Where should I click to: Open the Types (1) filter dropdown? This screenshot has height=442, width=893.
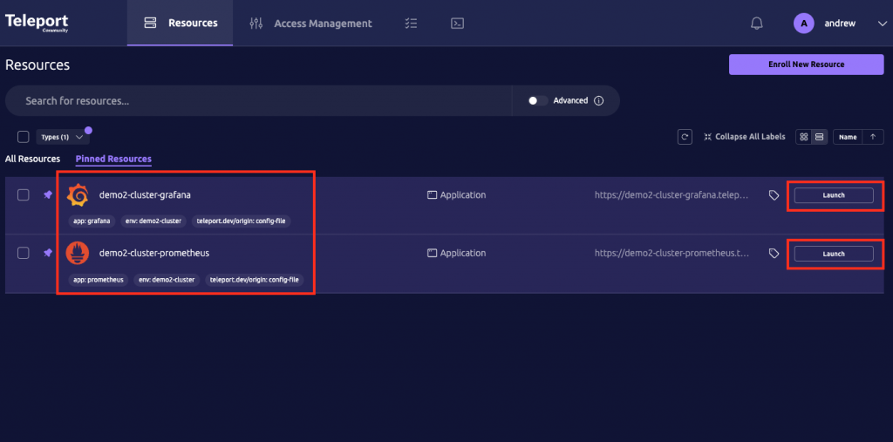[63, 137]
